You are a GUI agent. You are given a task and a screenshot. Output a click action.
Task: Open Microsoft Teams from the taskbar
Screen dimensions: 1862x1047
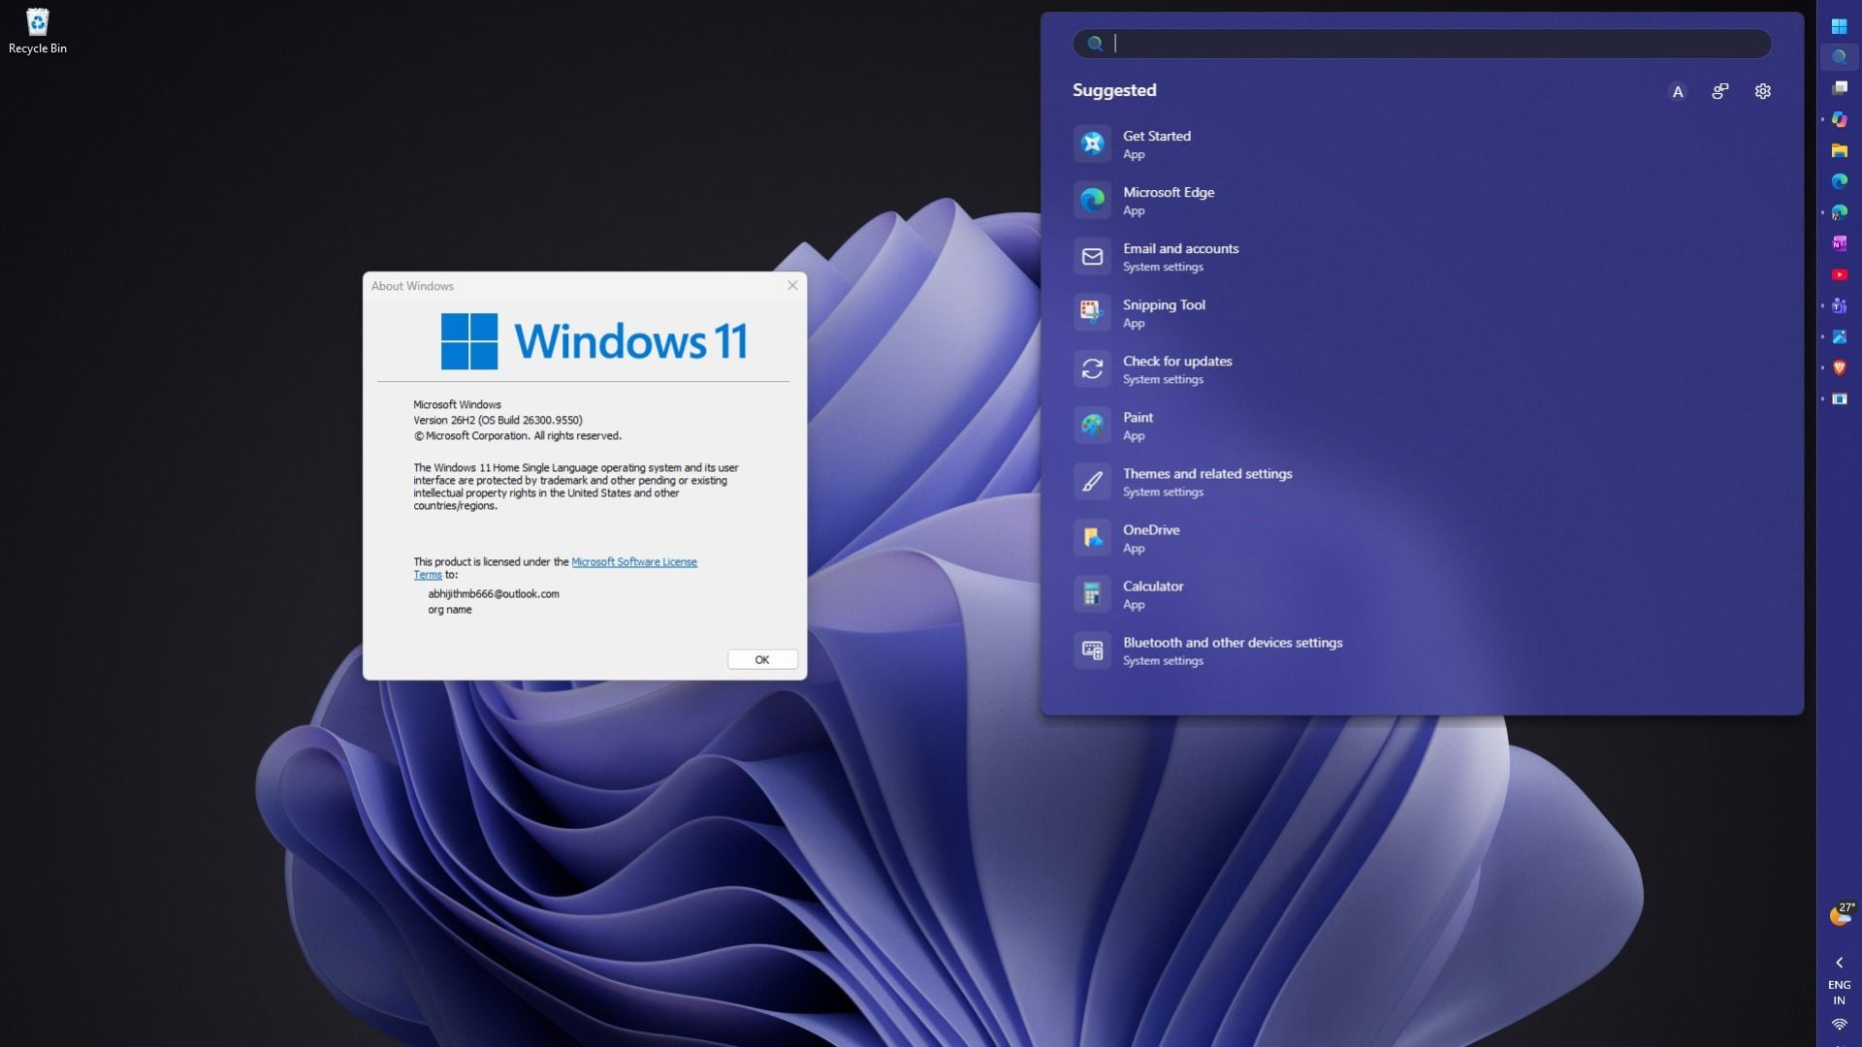[x=1839, y=305]
